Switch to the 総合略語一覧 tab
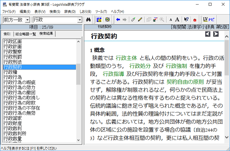Image resolution: width=230 pixels, height=151 pixels. [x=26, y=34]
